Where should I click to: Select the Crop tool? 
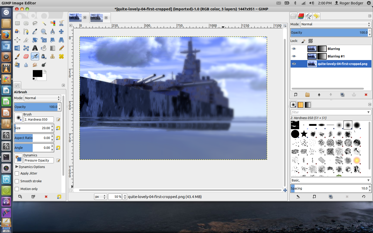pos(26,40)
